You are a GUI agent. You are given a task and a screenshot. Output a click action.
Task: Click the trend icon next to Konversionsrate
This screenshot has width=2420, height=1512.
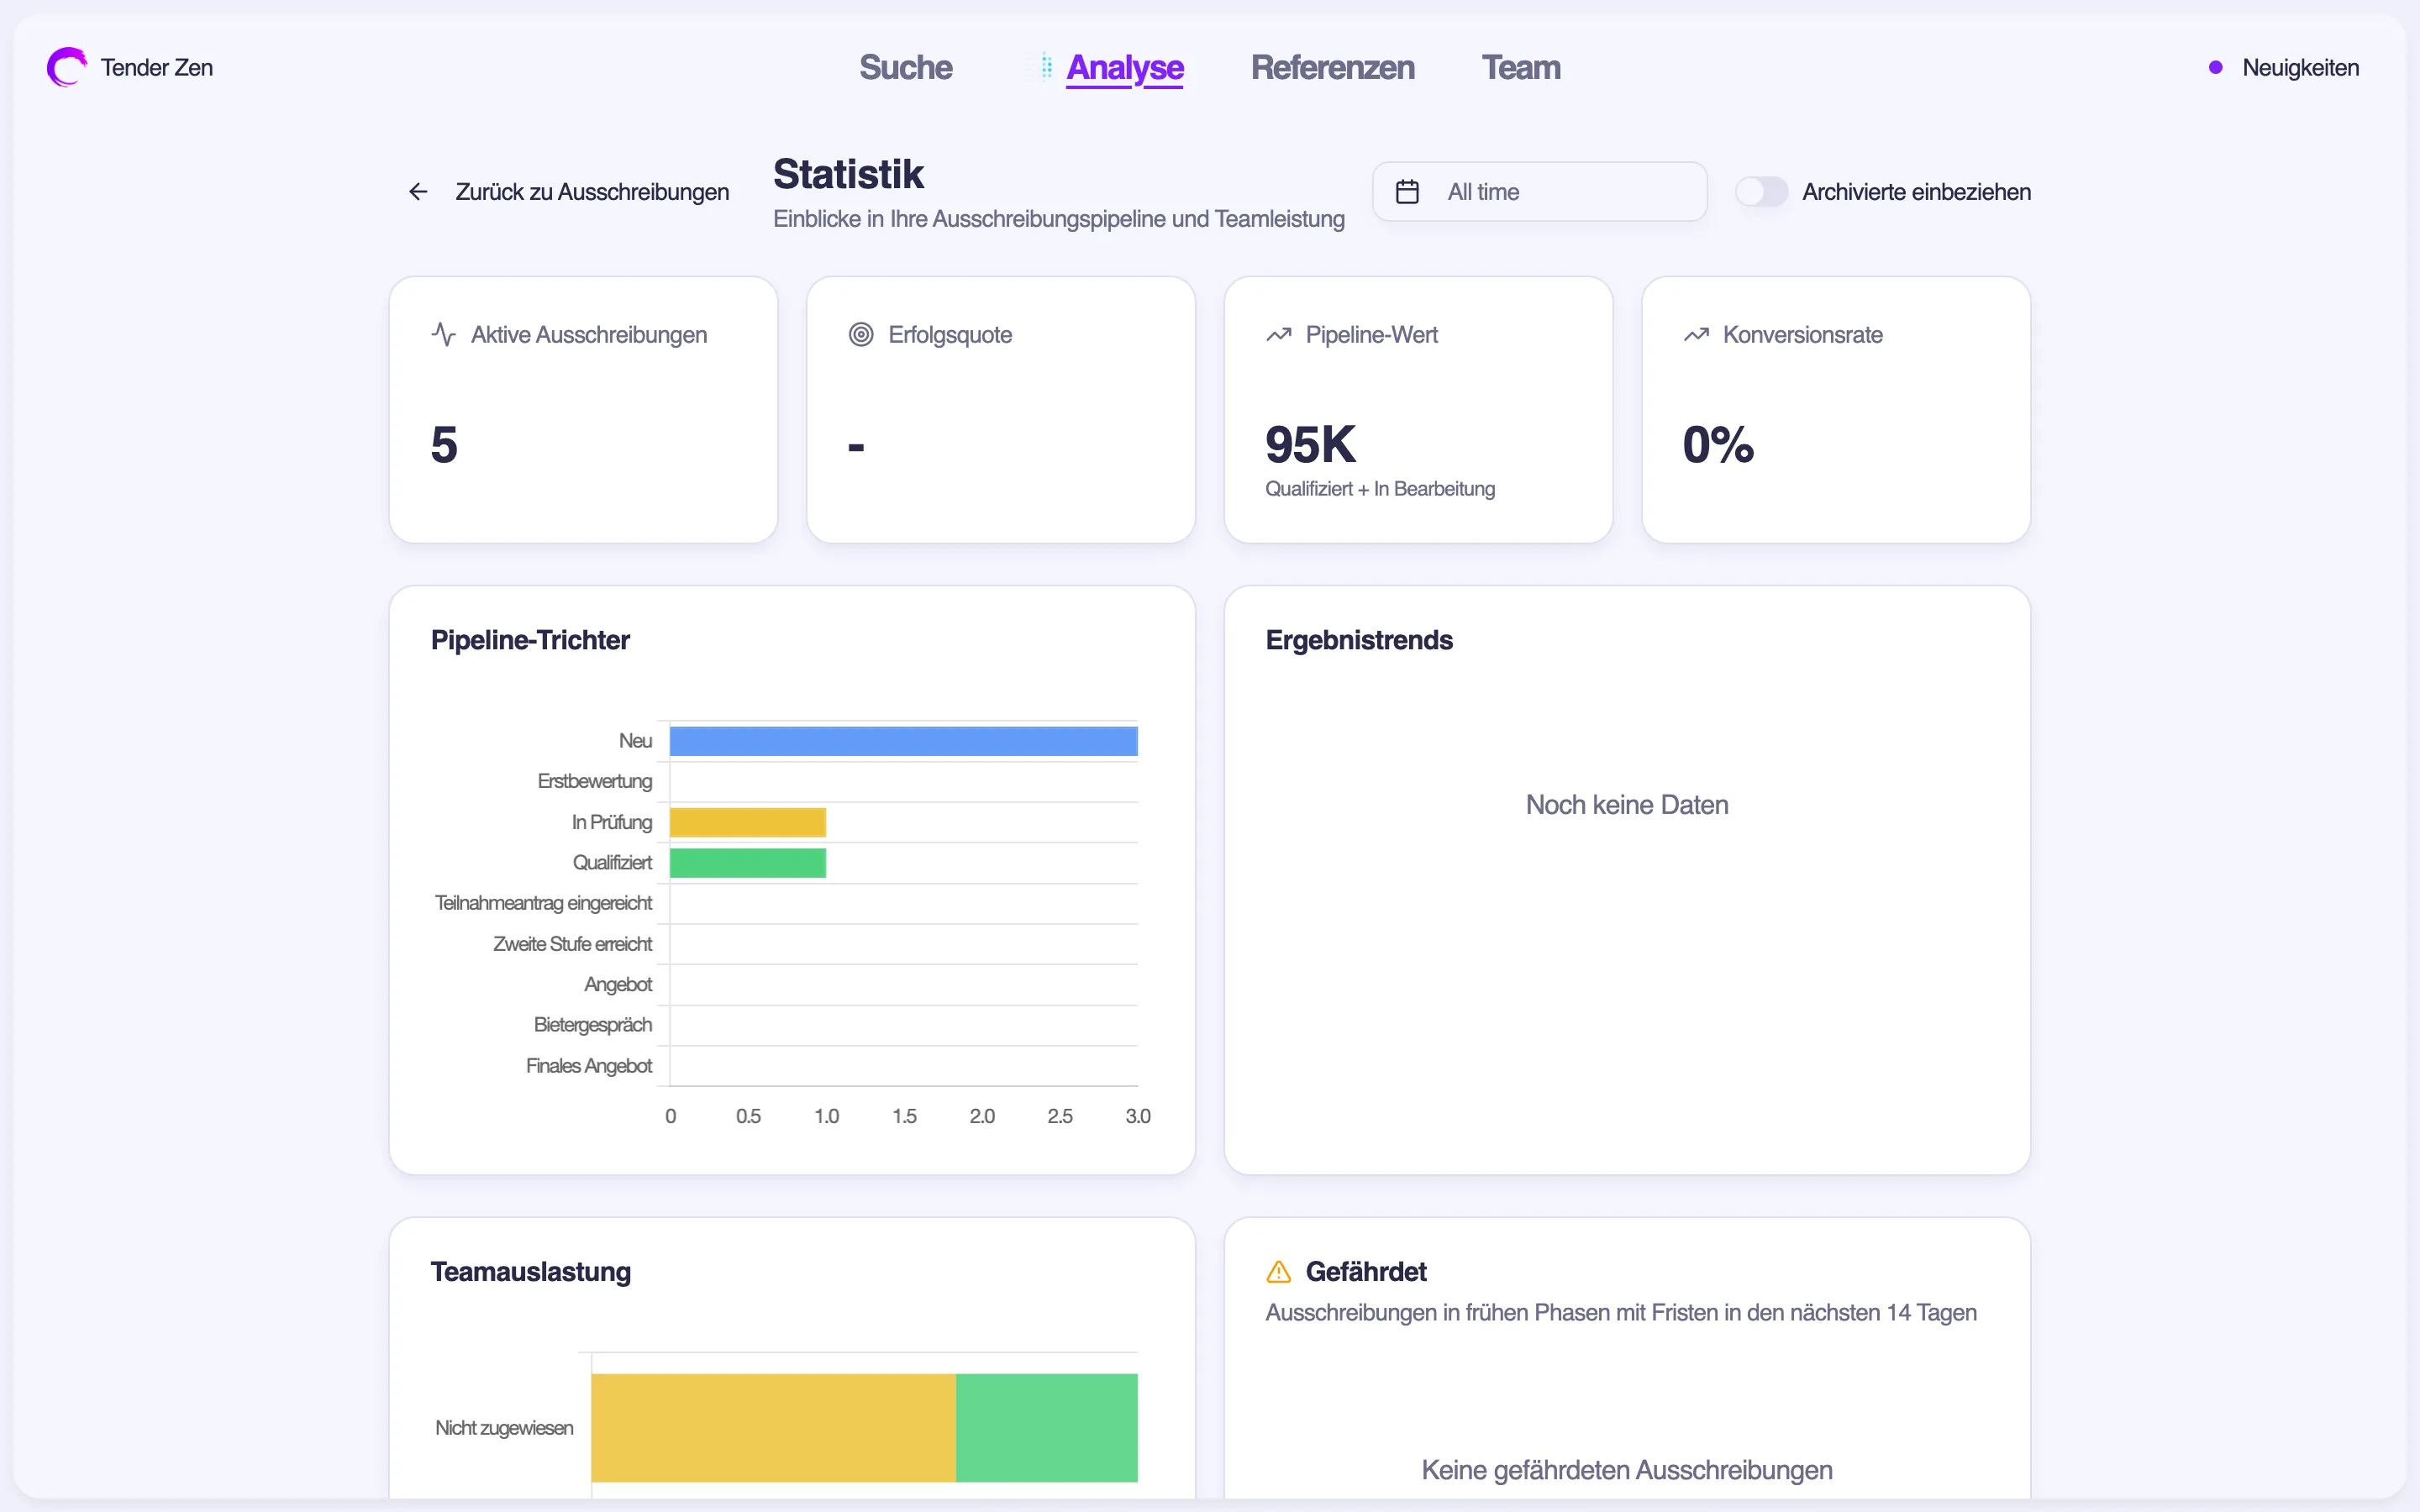(1696, 334)
